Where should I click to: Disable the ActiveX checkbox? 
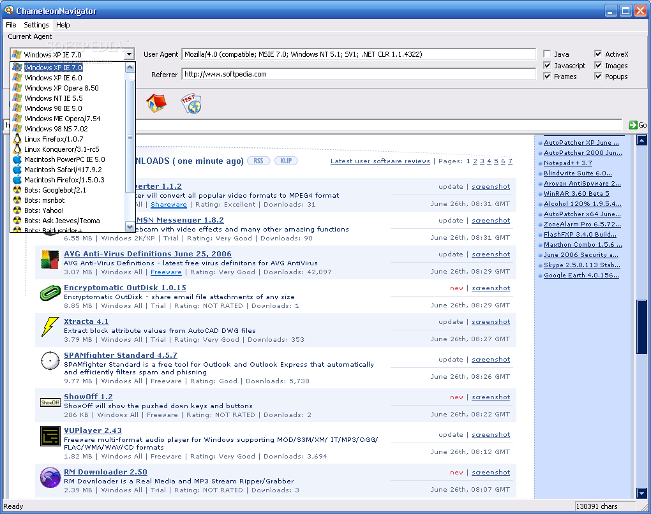[598, 54]
